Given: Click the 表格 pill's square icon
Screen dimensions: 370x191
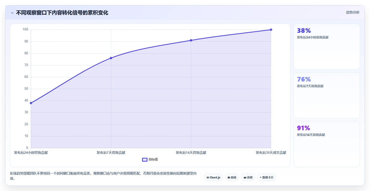Looking at the screenshot, I should (229, 177).
